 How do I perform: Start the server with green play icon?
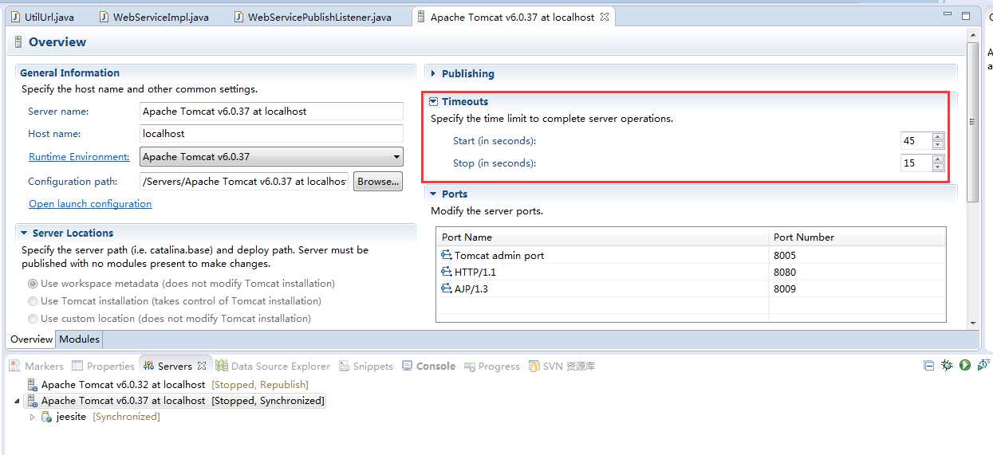965,365
